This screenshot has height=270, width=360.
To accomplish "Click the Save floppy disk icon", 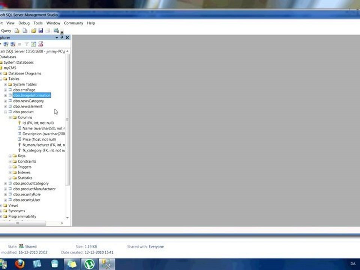I will pos(41,30).
